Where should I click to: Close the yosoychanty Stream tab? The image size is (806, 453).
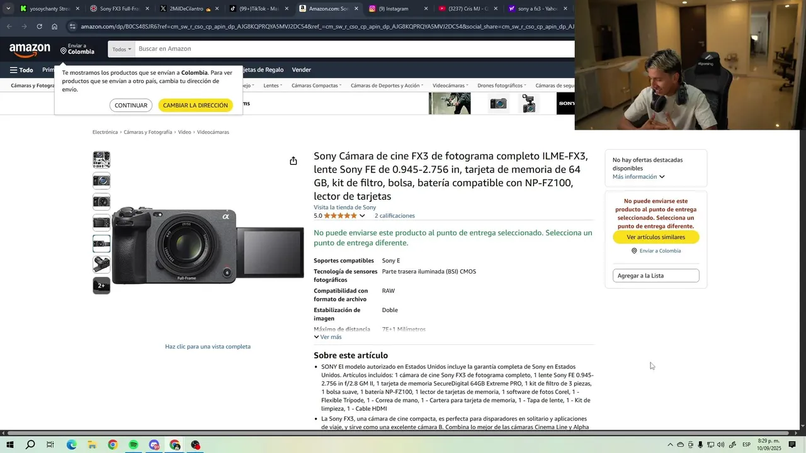pos(77,9)
